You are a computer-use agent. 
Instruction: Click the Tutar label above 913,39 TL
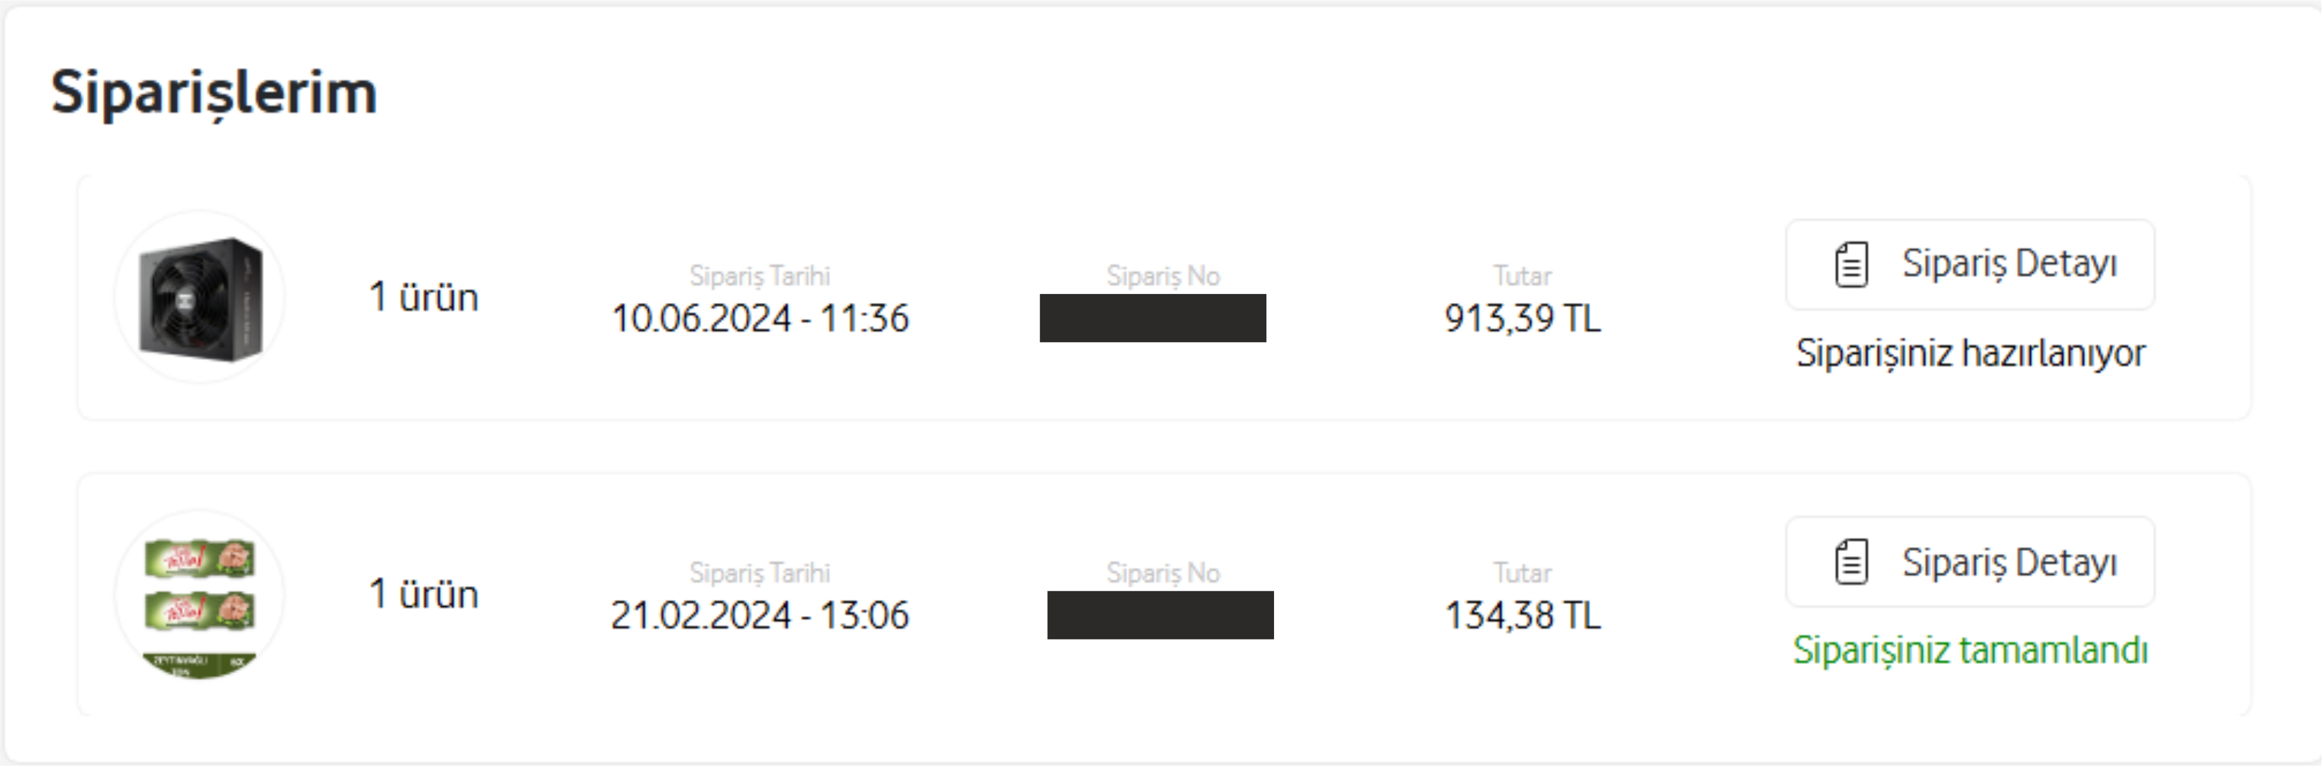1522,276
